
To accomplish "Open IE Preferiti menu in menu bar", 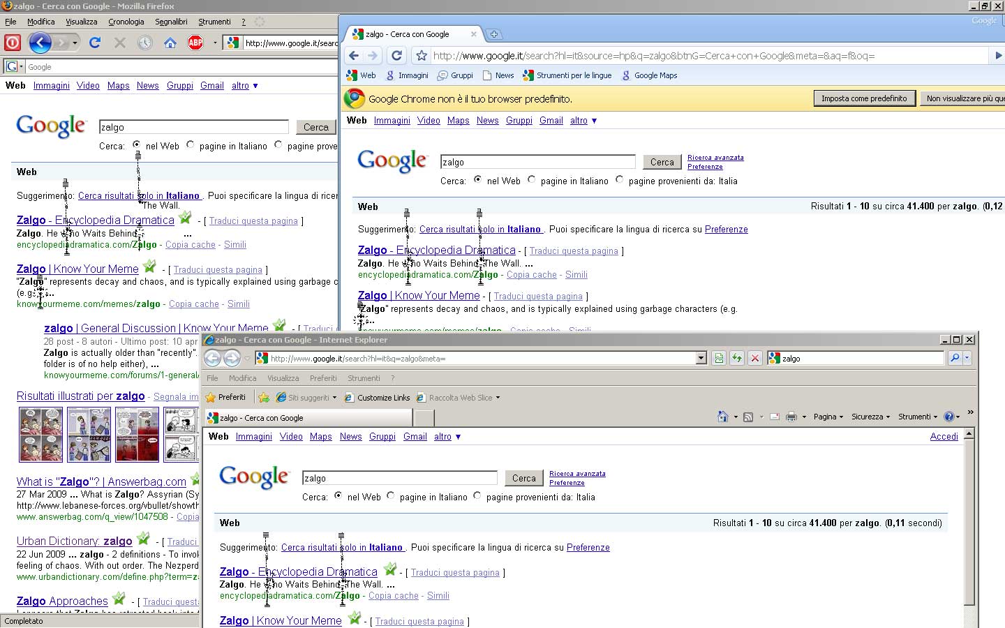I will pyautogui.click(x=323, y=377).
